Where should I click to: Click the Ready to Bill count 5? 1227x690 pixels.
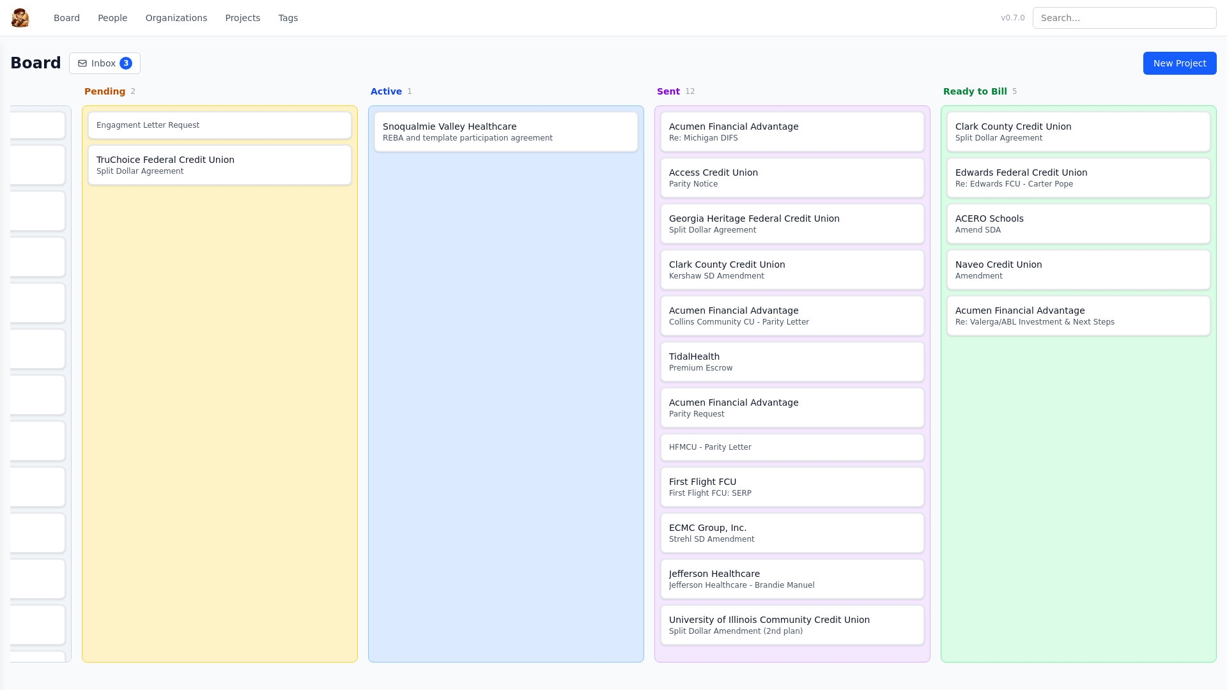pos(1015,91)
